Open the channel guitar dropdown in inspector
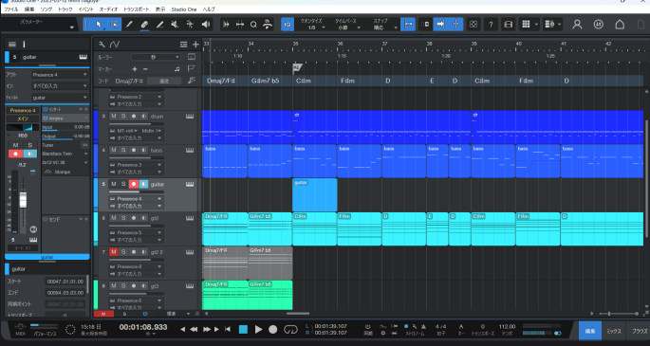This screenshot has width=650, height=346. click(x=60, y=98)
